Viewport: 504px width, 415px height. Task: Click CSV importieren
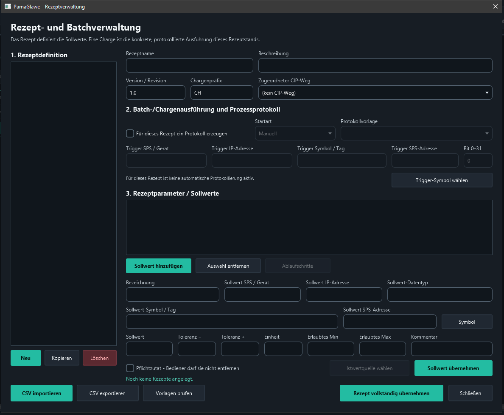pos(42,393)
